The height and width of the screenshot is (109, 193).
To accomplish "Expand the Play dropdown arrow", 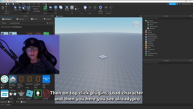I will tap(85, 12).
